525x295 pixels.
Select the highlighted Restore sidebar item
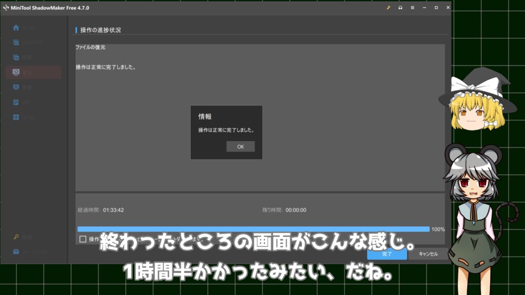tap(33, 72)
